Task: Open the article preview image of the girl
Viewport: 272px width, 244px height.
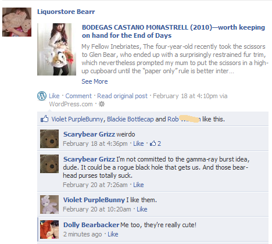Action: 56,49
